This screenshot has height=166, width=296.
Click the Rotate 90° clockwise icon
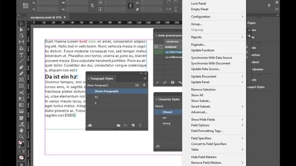[169, 2]
